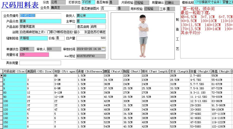Click the 裤长 (Pant length) column header
Image resolution: width=233 pixels, height=129 pixels.
click(155, 71)
